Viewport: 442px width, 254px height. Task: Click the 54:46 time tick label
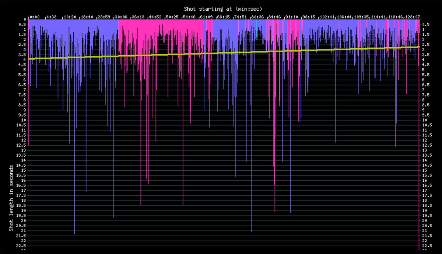189,17
